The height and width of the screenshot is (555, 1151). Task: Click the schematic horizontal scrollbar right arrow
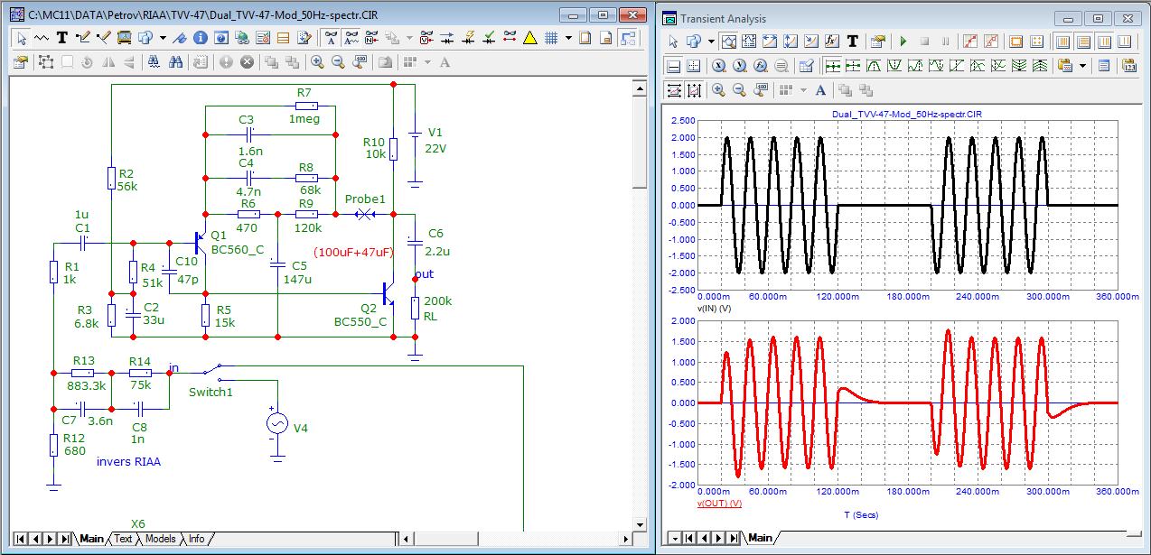click(626, 539)
